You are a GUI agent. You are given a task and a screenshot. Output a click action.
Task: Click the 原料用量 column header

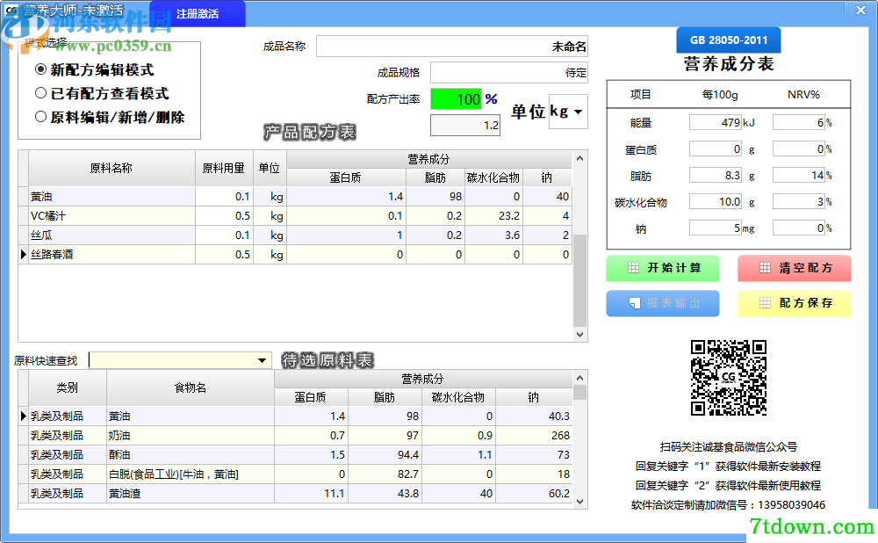tap(223, 168)
